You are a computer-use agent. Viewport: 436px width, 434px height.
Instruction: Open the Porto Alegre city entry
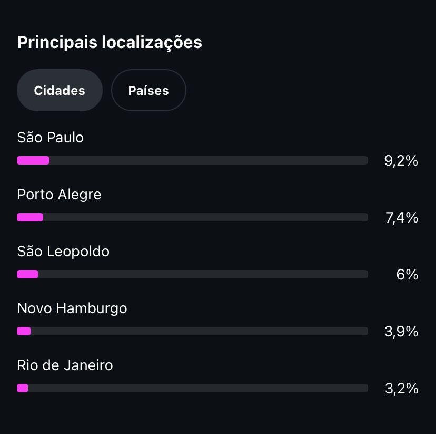click(x=59, y=195)
